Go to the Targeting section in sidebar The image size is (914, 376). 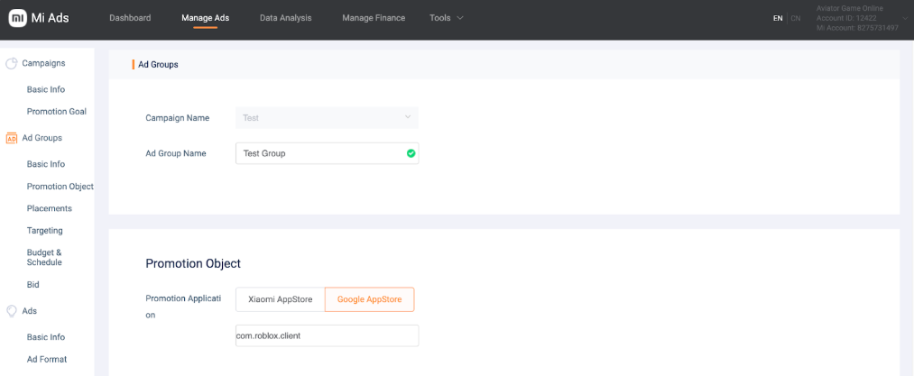[x=45, y=231]
